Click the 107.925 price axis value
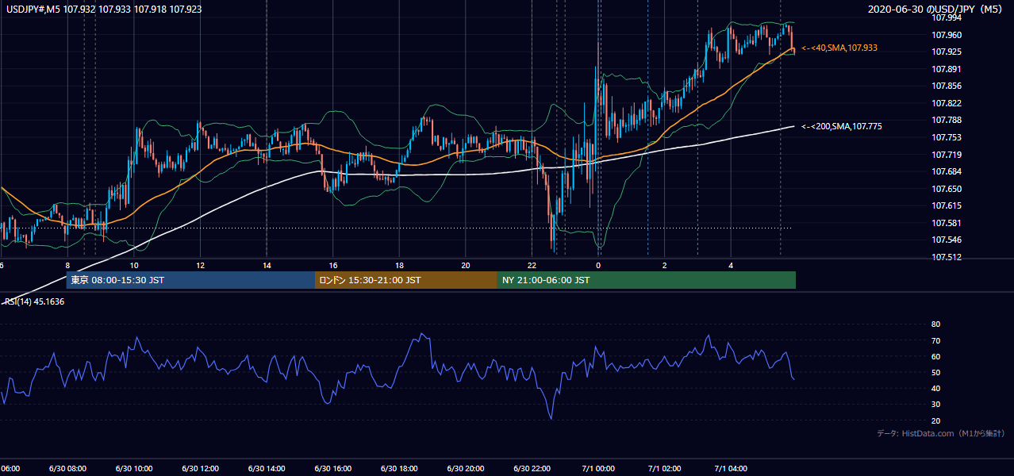The width and height of the screenshot is (1014, 476). point(946,52)
